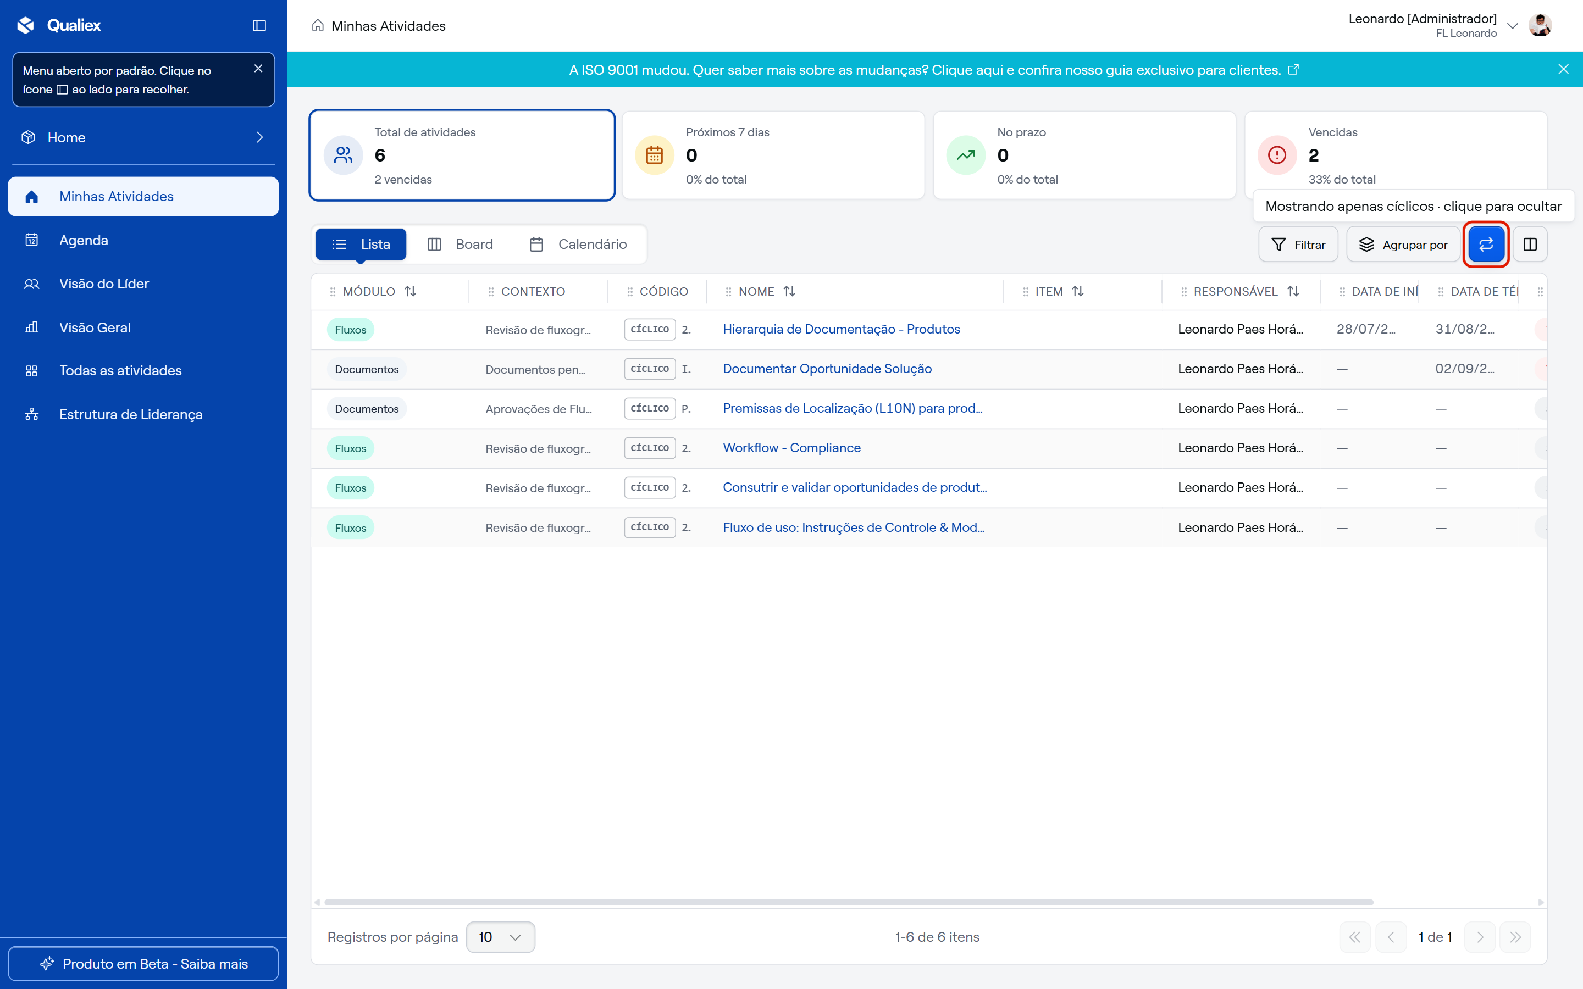Image resolution: width=1583 pixels, height=989 pixels.
Task: Close the ISO 9001 banner
Action: click(1563, 69)
